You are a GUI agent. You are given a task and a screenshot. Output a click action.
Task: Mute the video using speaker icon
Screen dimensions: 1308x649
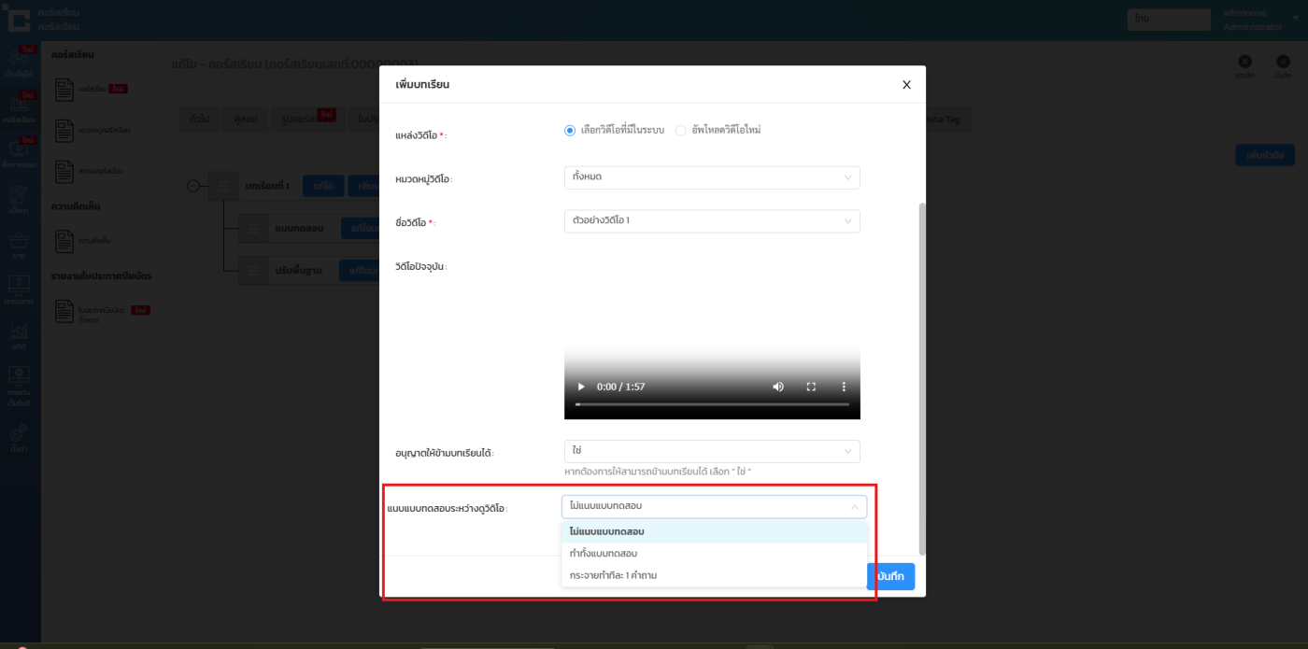coord(778,387)
